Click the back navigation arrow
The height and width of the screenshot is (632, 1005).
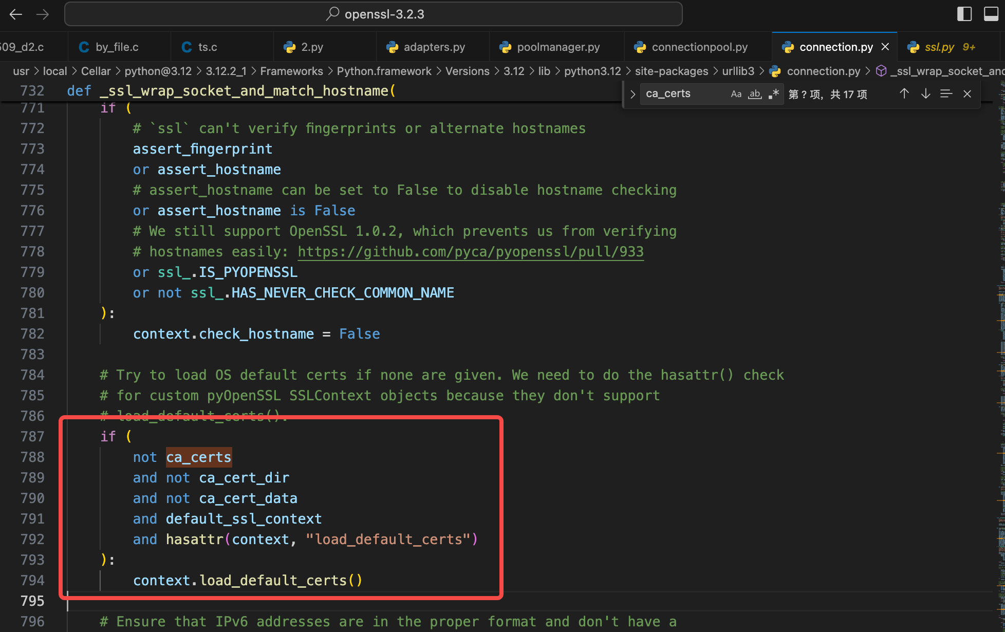click(15, 14)
